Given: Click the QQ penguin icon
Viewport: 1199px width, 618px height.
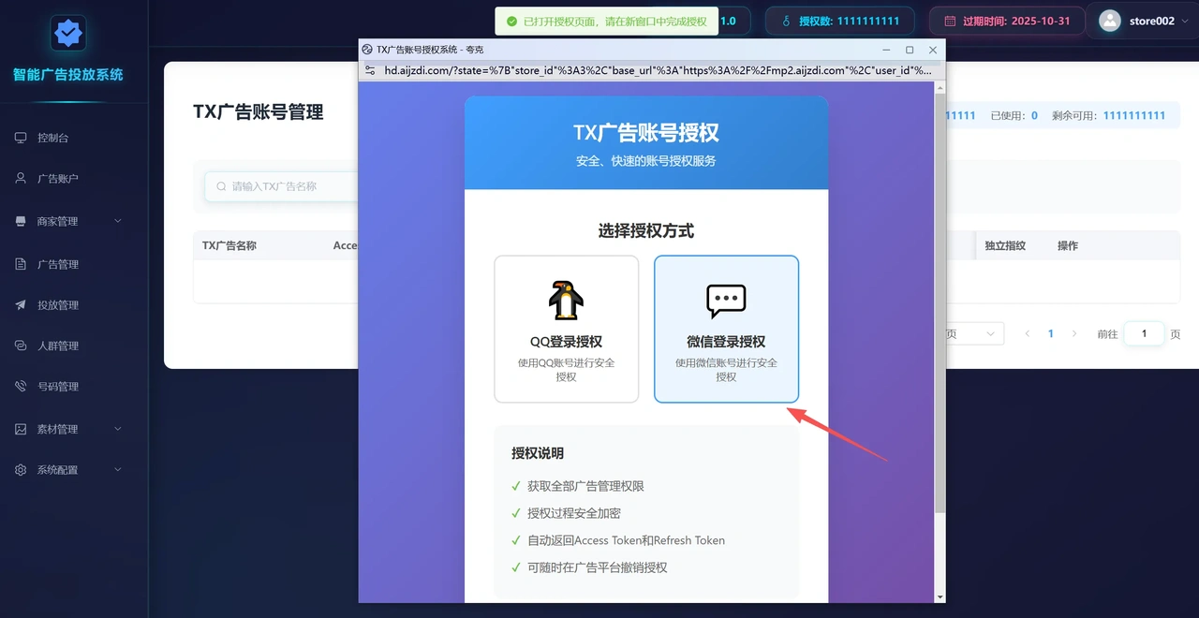Looking at the screenshot, I should coord(566,301).
